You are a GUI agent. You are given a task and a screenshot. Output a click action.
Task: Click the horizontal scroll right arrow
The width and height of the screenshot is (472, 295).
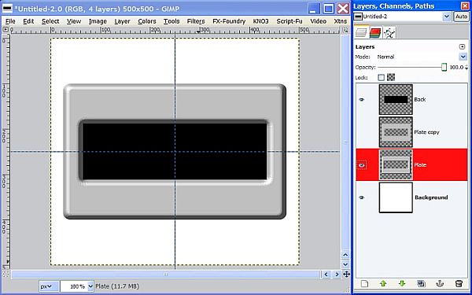(337, 275)
